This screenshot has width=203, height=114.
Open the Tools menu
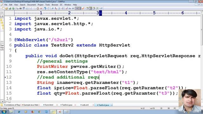click(x=47, y=5)
